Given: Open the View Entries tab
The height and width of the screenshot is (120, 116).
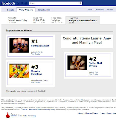Looking at the screenshot, I should [x=44, y=10].
